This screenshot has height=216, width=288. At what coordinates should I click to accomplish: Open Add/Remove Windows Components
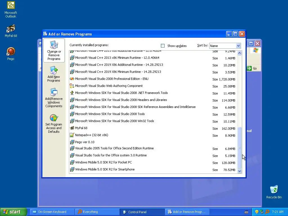(54, 98)
